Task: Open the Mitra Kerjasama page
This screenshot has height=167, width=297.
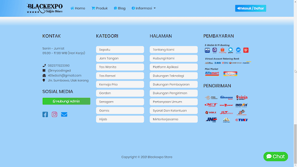Action: click(174, 119)
